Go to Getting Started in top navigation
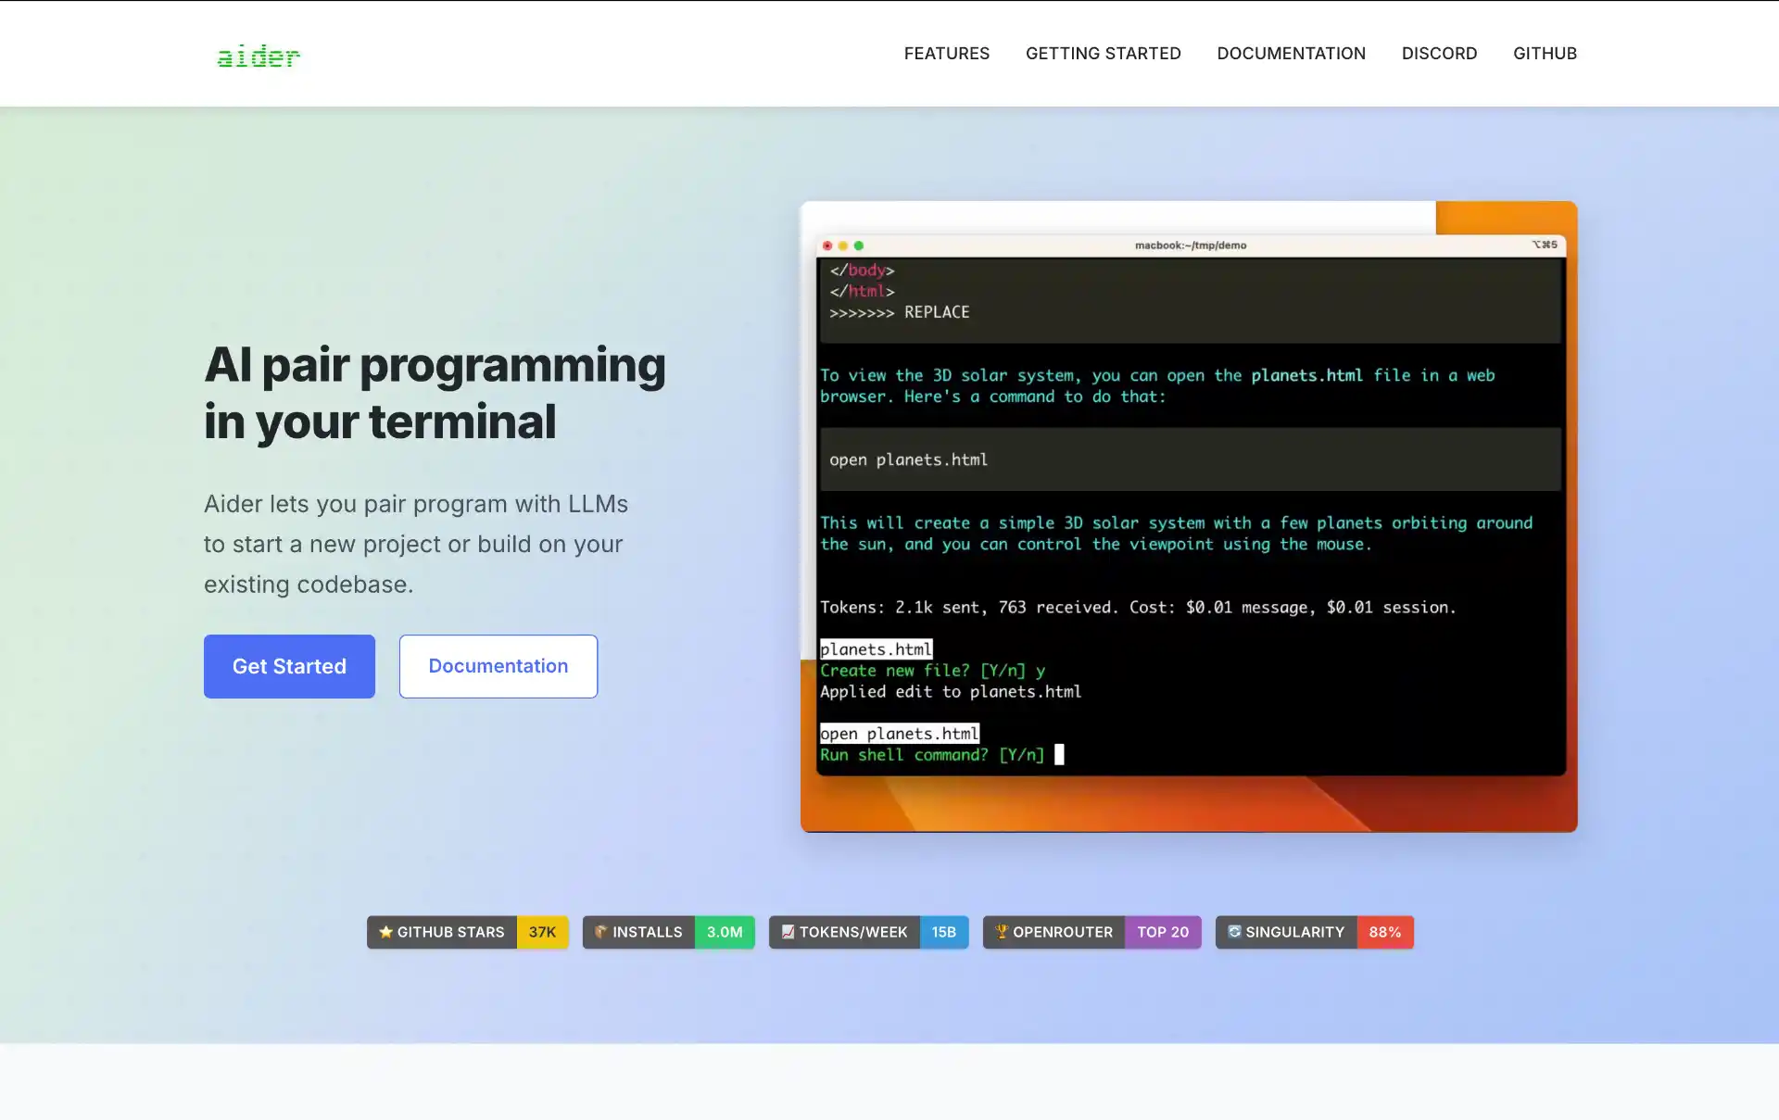The image size is (1779, 1120). pos(1103,54)
